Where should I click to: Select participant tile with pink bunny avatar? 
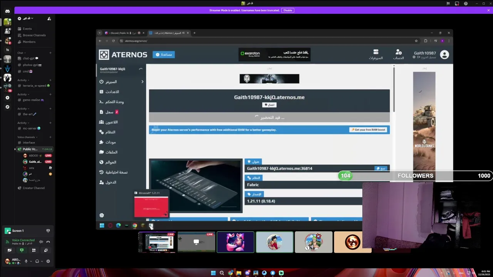(x=235, y=242)
